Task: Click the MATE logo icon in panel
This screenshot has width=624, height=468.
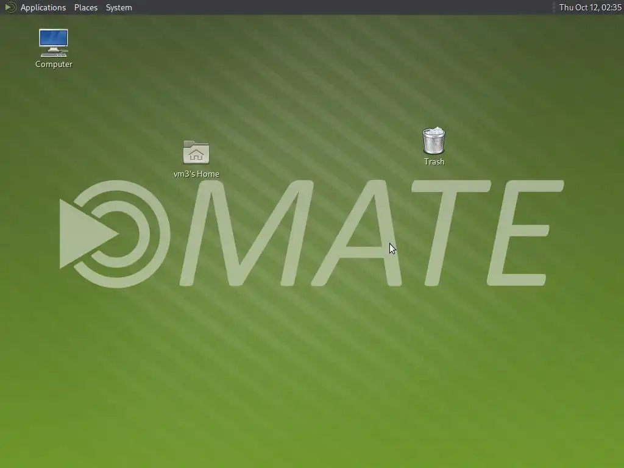Action: click(x=10, y=7)
